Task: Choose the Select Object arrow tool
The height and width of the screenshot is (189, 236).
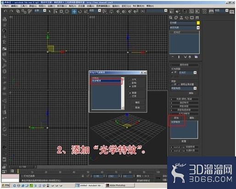Action: click(x=50, y=11)
